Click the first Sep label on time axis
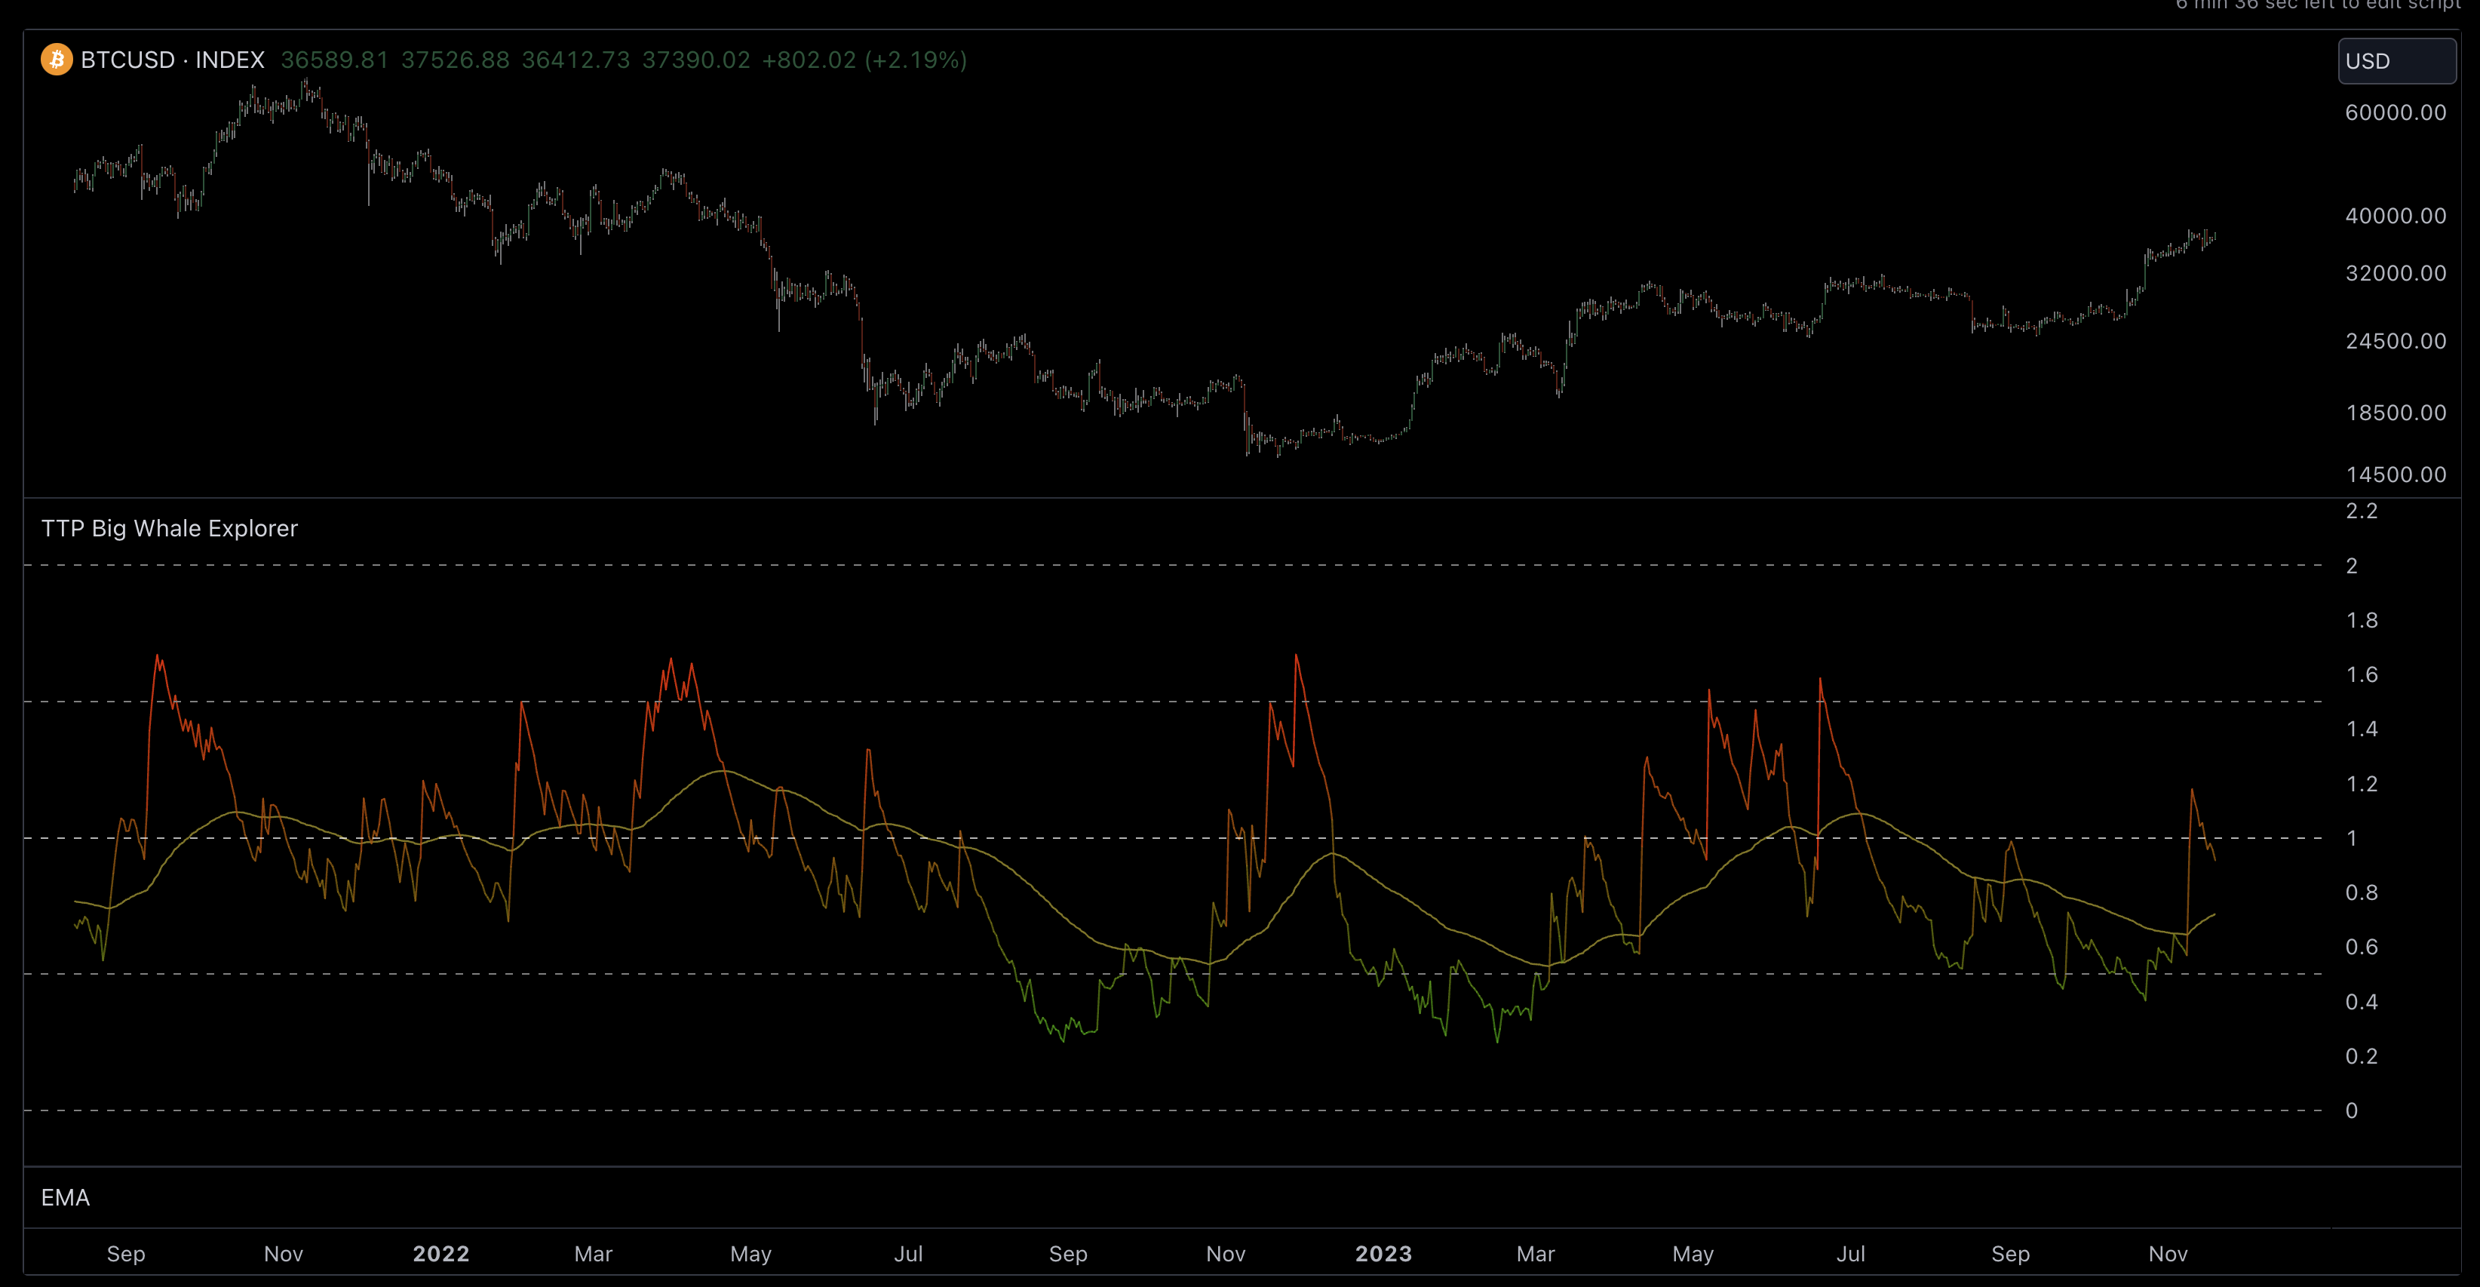 point(126,1253)
